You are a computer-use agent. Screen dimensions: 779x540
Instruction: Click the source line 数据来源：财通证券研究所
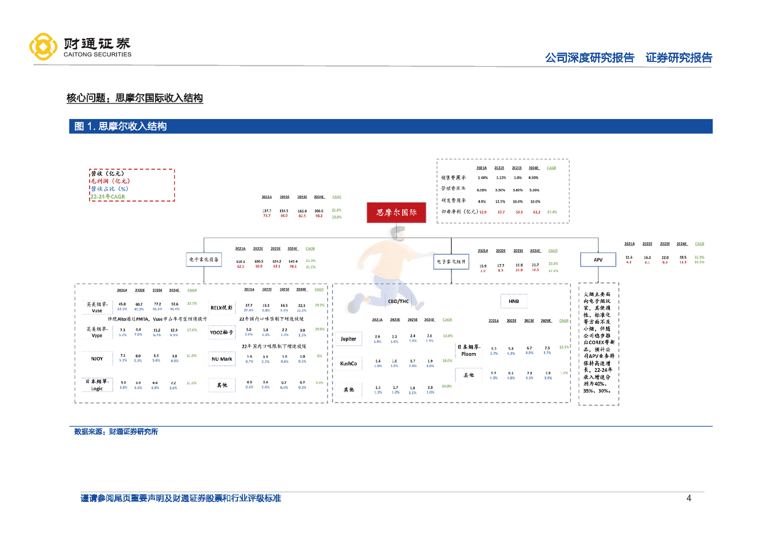[116, 431]
